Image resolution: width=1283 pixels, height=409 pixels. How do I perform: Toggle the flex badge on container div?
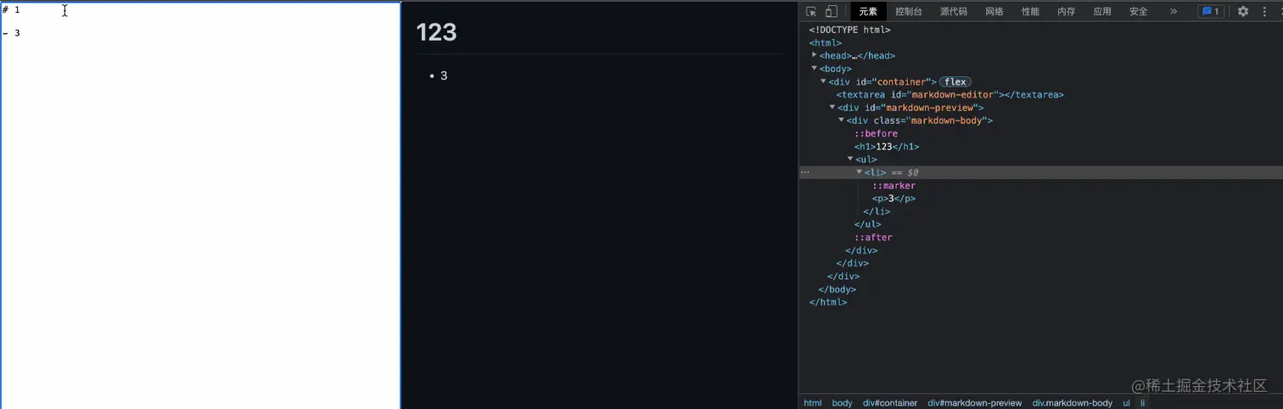click(x=955, y=81)
